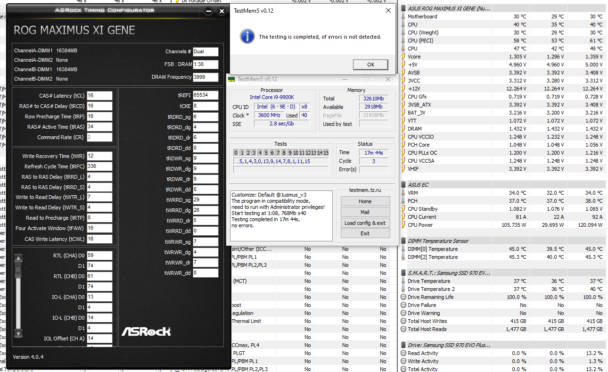Select the lightning icon for CPU Current
The height and width of the screenshot is (372, 608).
(x=403, y=217)
